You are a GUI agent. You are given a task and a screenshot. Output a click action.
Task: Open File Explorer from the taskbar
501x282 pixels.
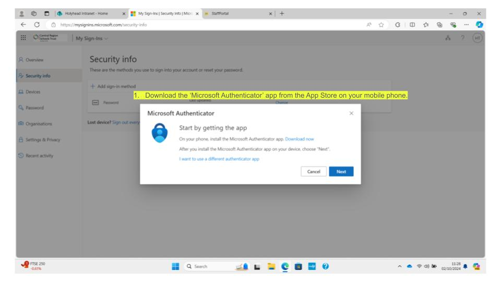(271, 266)
